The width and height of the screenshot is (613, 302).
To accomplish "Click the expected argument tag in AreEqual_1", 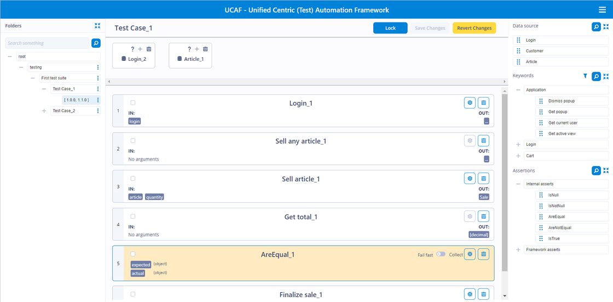I will point(141,265).
